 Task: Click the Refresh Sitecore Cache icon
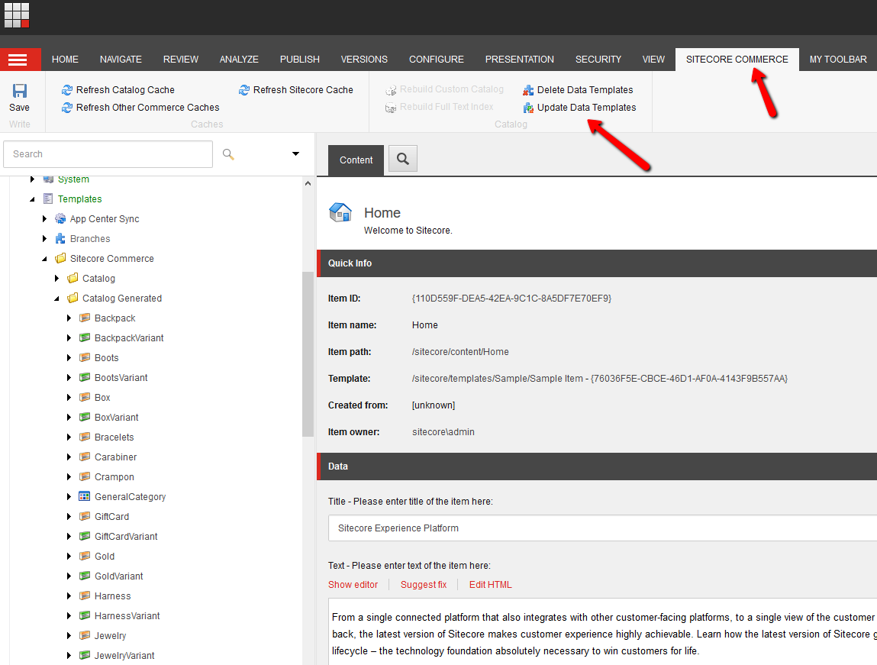coord(243,90)
